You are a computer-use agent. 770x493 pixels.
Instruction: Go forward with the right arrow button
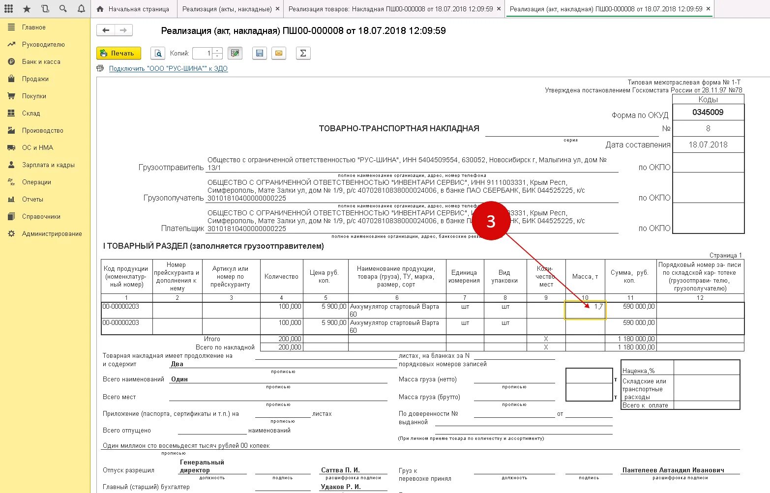tap(123, 30)
